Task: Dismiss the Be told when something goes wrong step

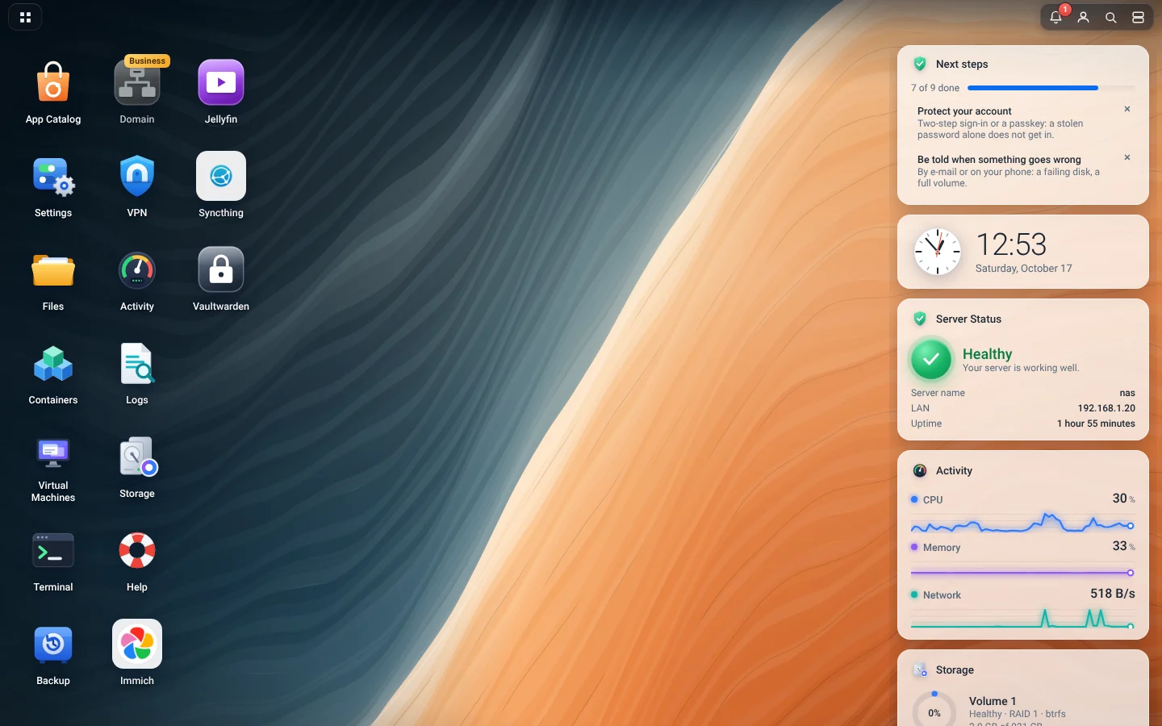Action: 1127,157
